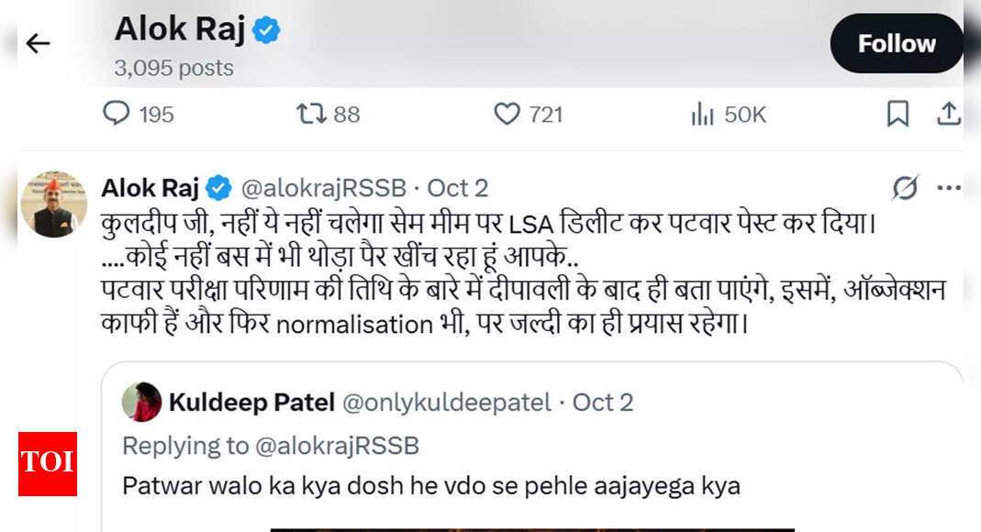Screen dimensions: 981x532
Task: Click the reply speech bubble icon
Action: pyautogui.click(x=116, y=114)
